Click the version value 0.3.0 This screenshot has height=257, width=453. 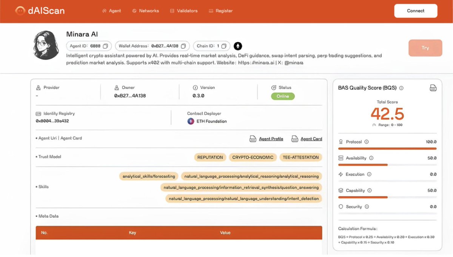tap(199, 96)
